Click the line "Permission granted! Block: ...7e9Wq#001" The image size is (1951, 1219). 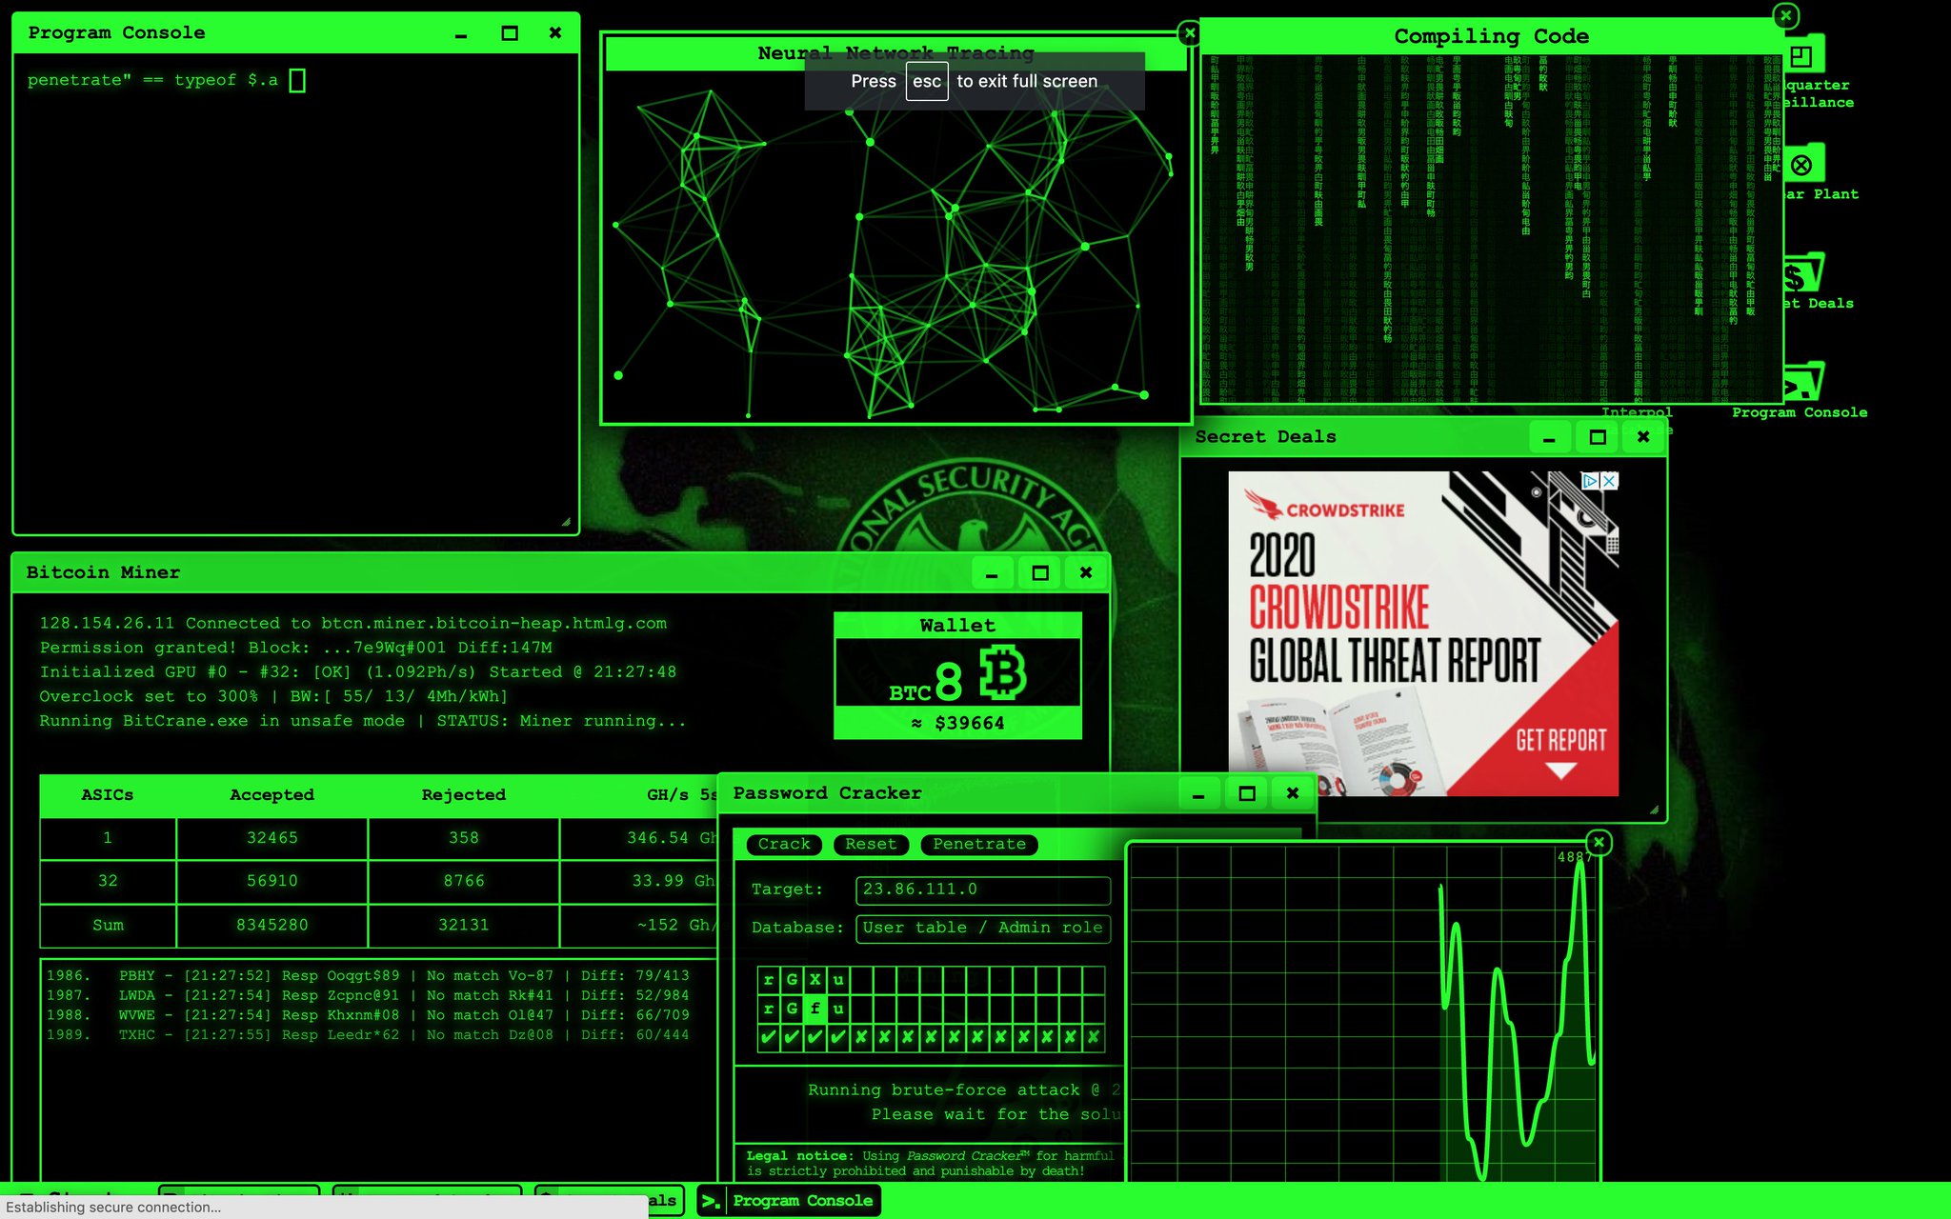click(295, 648)
